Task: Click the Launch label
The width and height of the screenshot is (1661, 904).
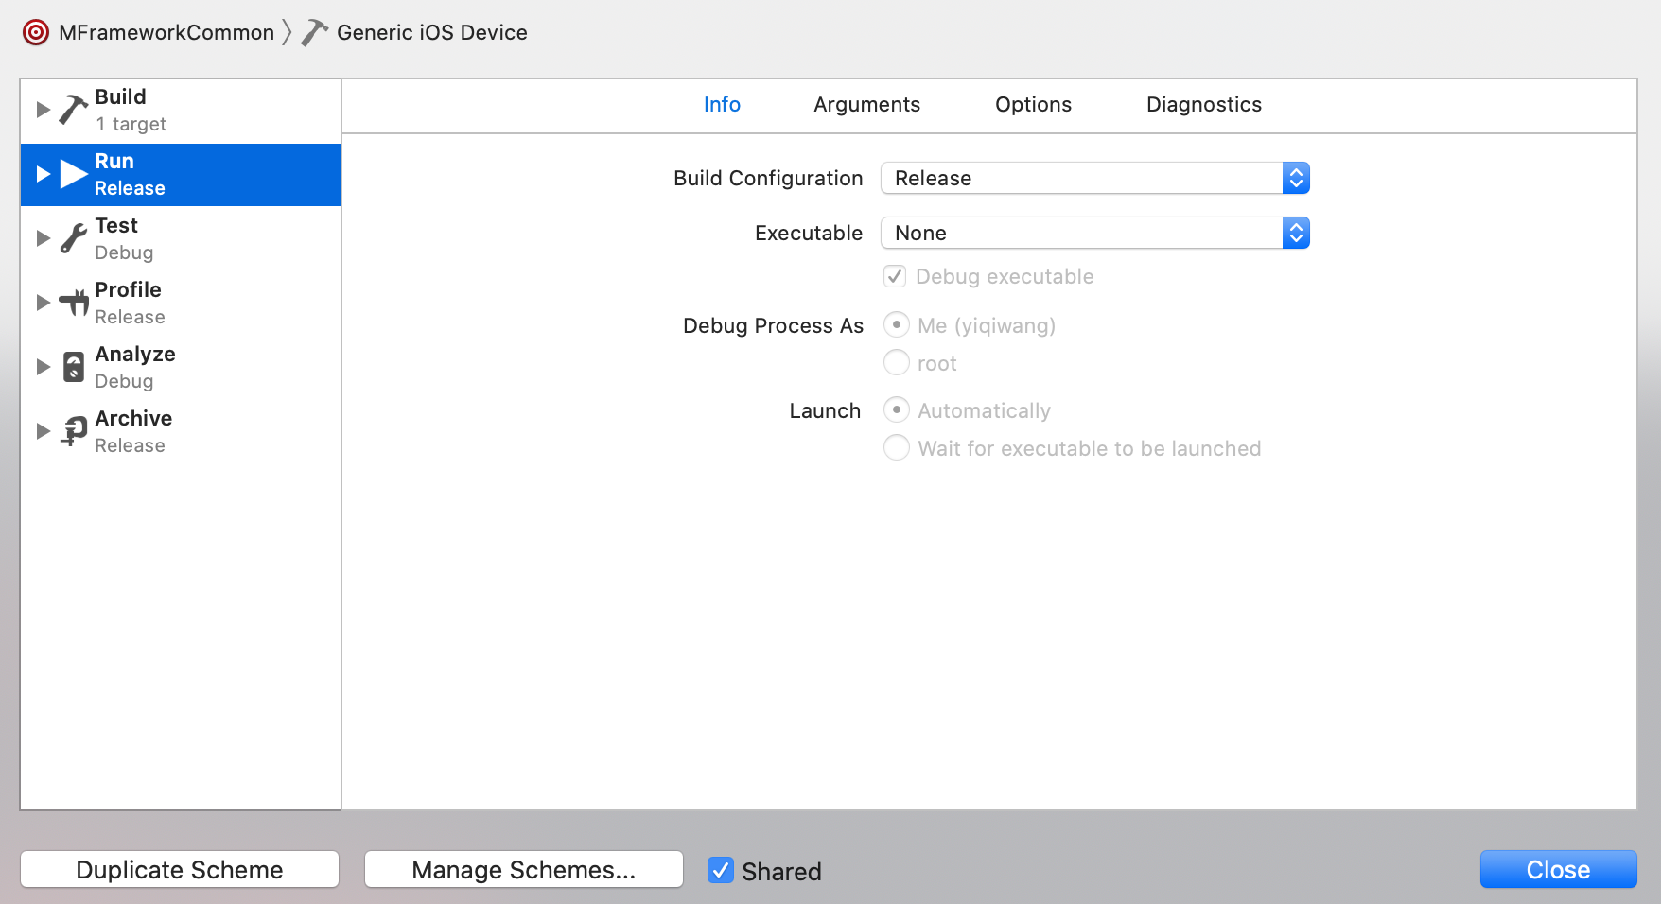Action: point(825,410)
